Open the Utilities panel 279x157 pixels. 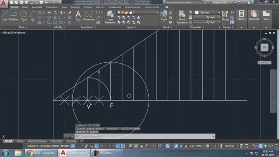(x=241, y=15)
